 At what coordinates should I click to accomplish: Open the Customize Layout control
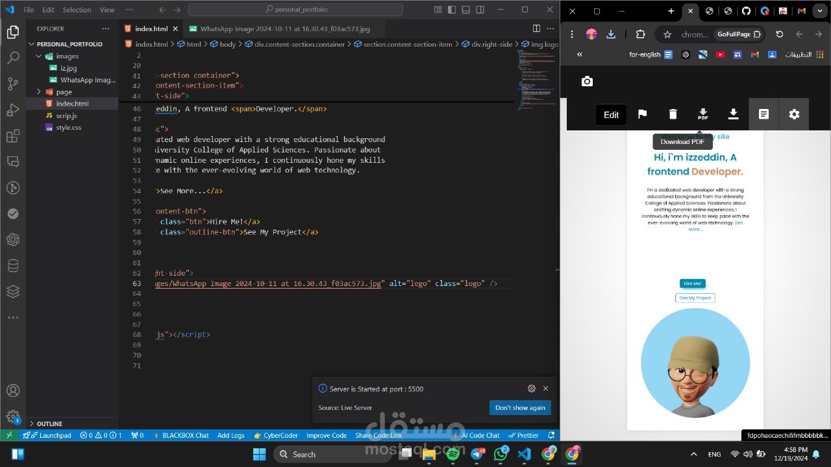[438, 10]
